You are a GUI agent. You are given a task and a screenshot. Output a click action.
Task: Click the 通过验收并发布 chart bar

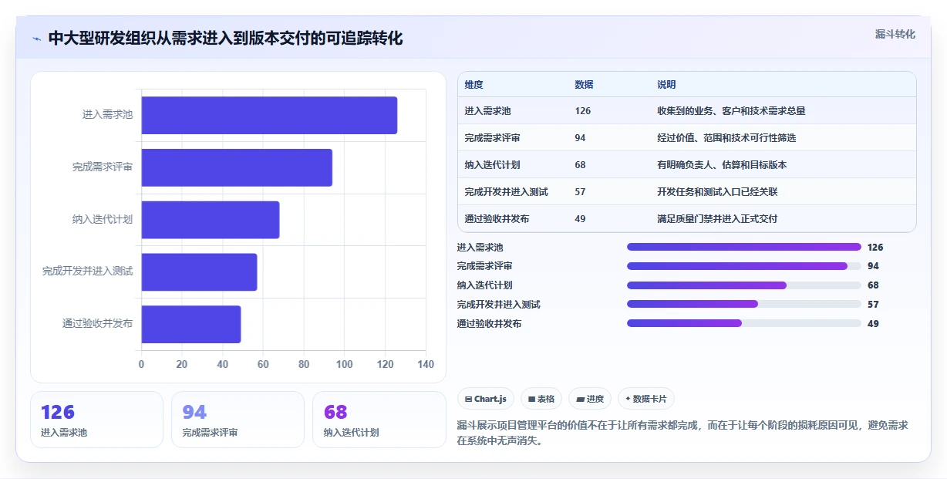pos(191,324)
